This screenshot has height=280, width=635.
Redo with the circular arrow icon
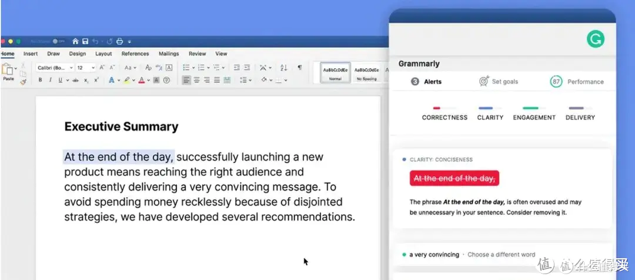(x=109, y=41)
